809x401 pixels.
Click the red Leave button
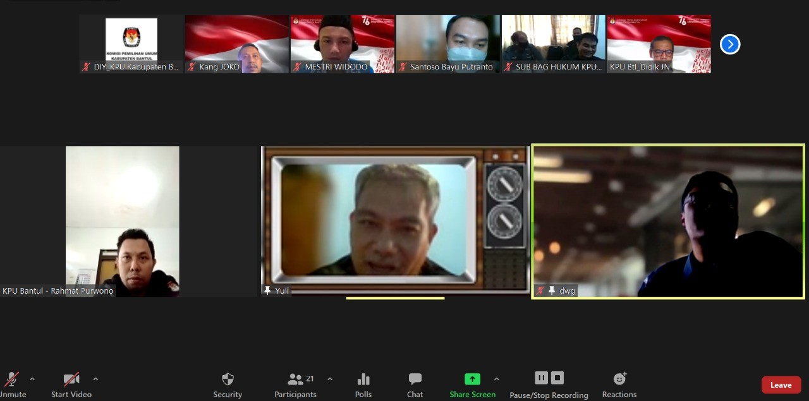coord(781,385)
